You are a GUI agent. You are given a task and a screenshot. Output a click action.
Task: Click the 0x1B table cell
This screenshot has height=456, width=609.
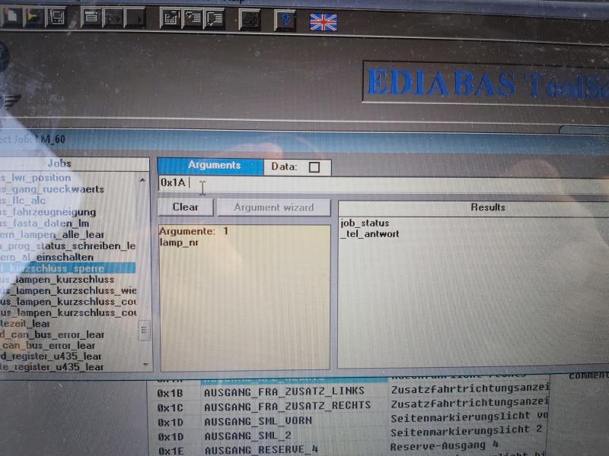click(x=170, y=393)
